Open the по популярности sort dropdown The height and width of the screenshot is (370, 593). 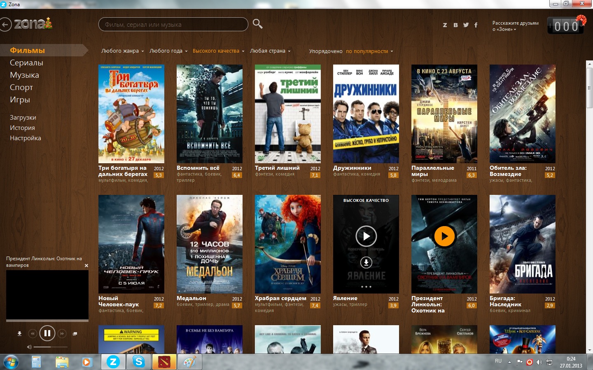(x=369, y=51)
